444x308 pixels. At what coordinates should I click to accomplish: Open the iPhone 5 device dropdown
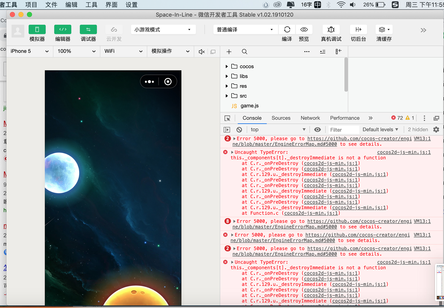(29, 51)
